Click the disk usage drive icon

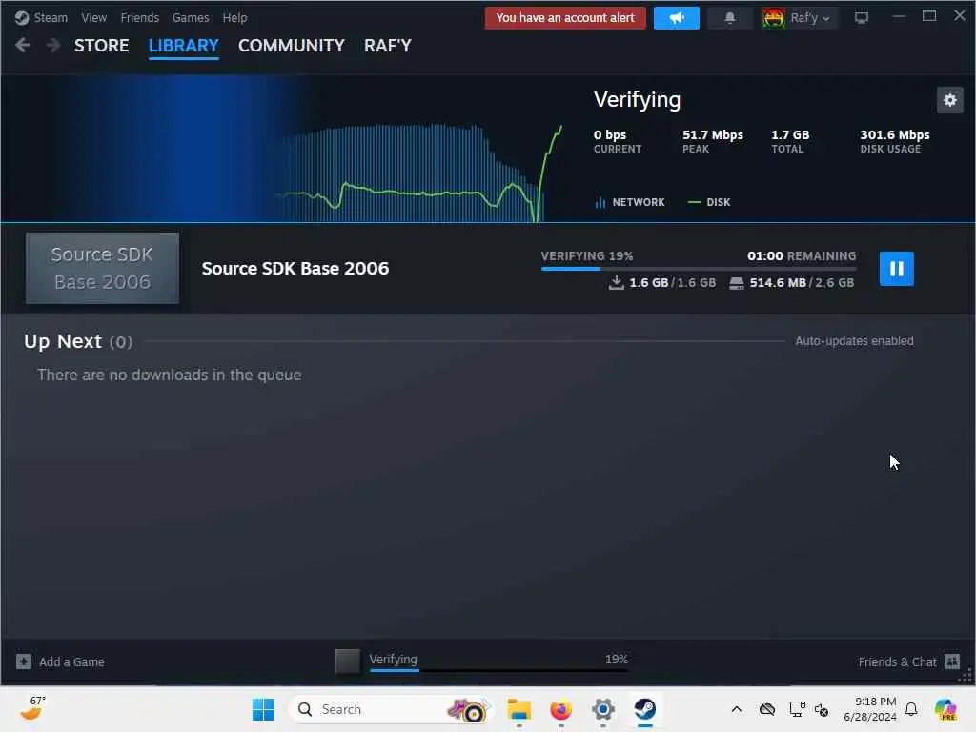737,283
